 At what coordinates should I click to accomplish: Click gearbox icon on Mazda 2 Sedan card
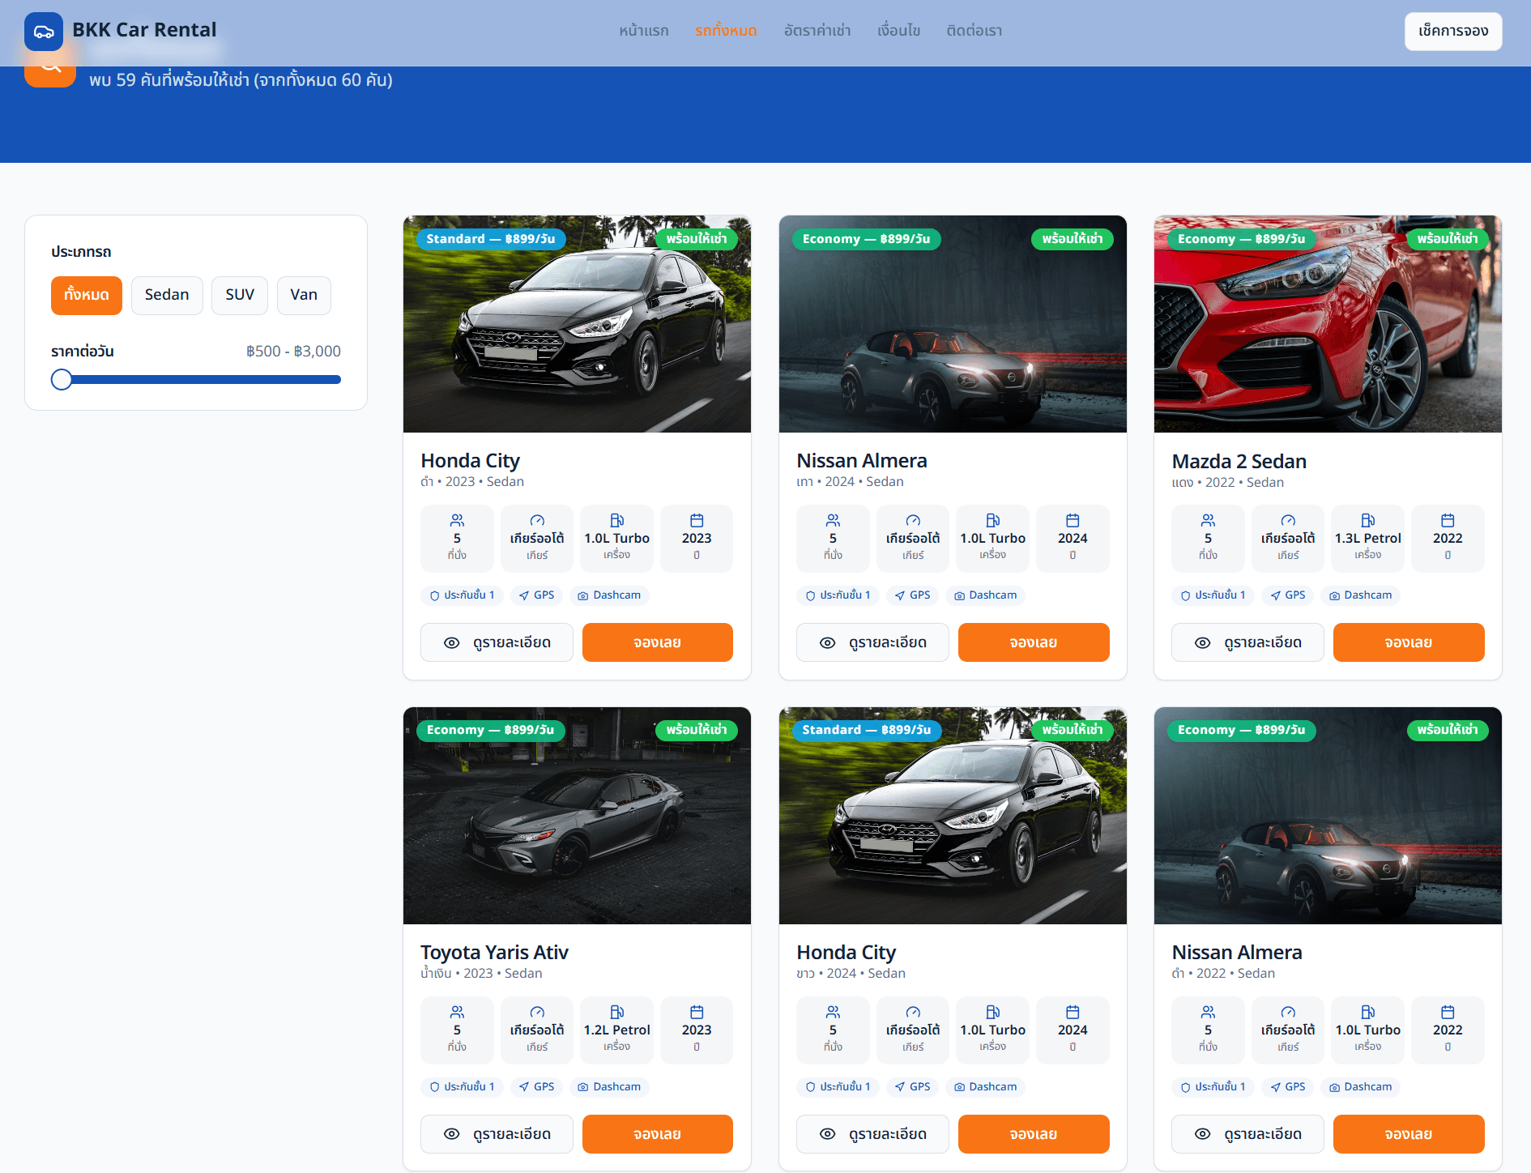[x=1287, y=520]
